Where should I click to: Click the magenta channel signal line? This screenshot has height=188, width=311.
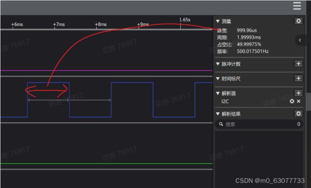tap(107, 70)
